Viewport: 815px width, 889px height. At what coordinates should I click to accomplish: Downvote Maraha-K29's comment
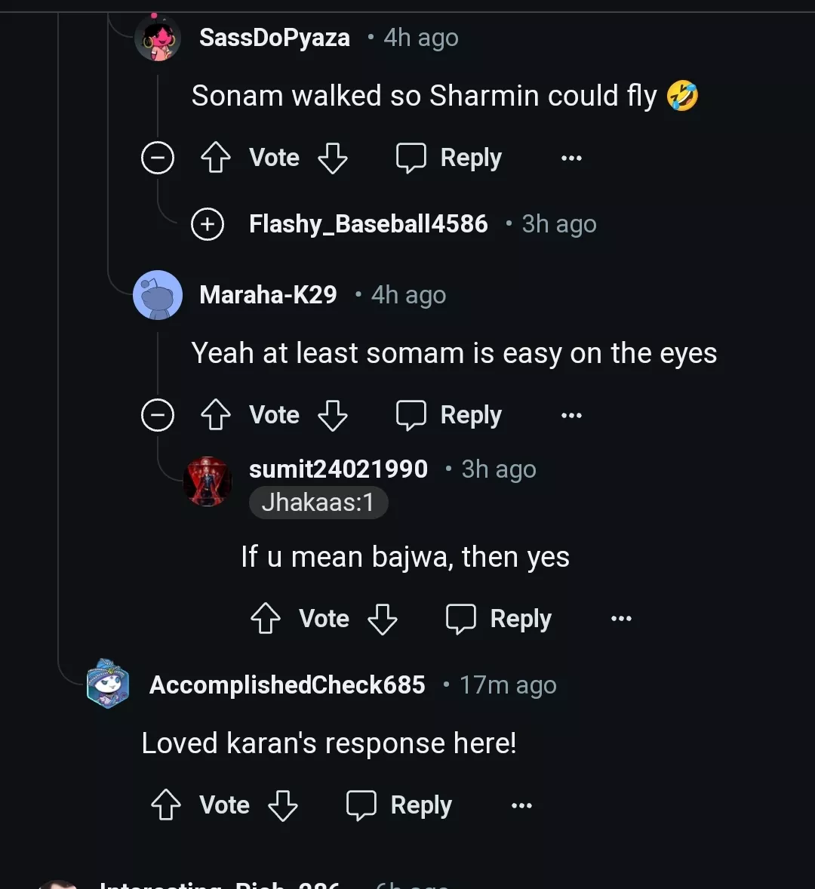[333, 415]
